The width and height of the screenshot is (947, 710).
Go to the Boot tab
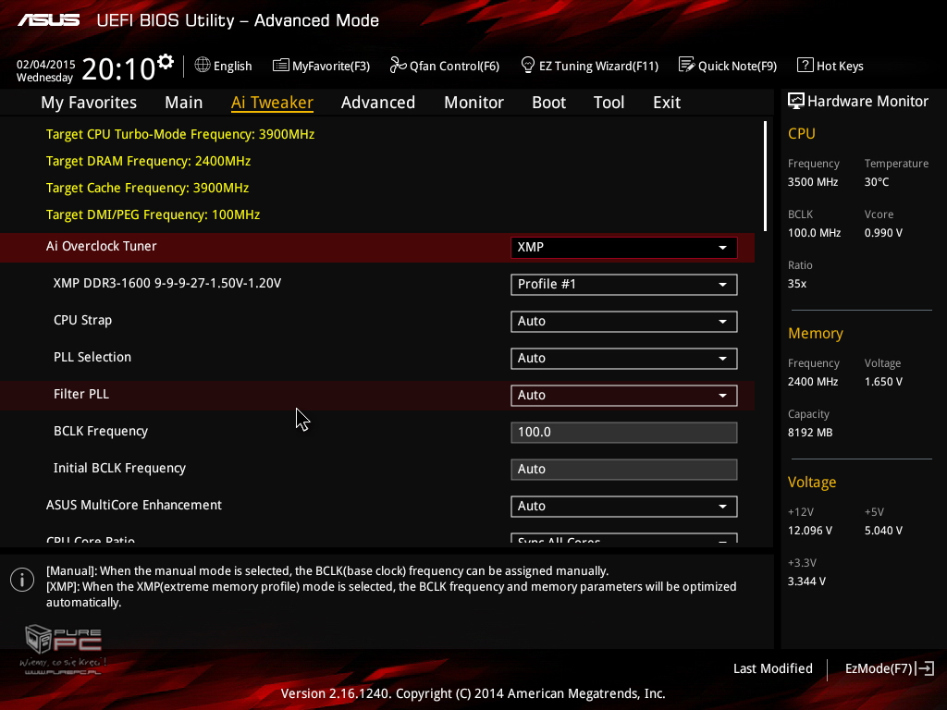click(549, 103)
